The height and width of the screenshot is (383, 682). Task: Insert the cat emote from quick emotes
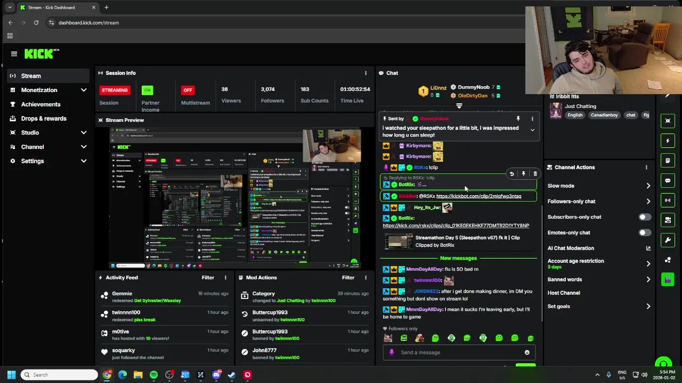(x=388, y=338)
